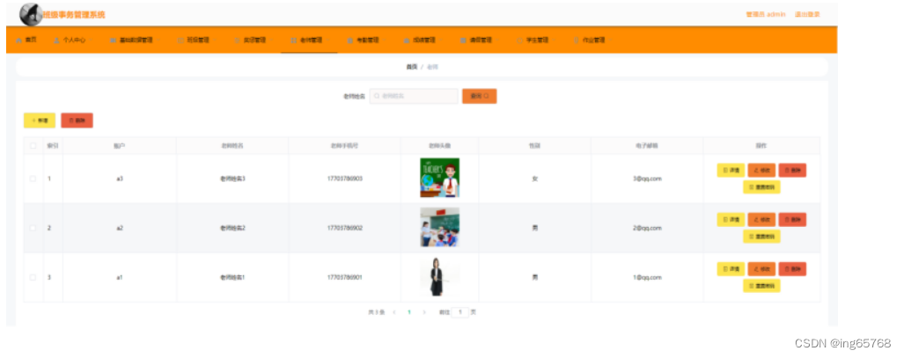Click the system logo avatar image
Image resolution: width=904 pixels, height=358 pixels.
[x=31, y=14]
